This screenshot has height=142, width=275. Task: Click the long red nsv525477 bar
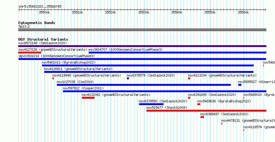(x=206, y=111)
